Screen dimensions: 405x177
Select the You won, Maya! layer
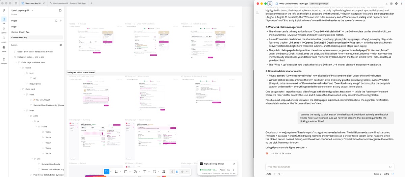pyautogui.click(x=42, y=100)
